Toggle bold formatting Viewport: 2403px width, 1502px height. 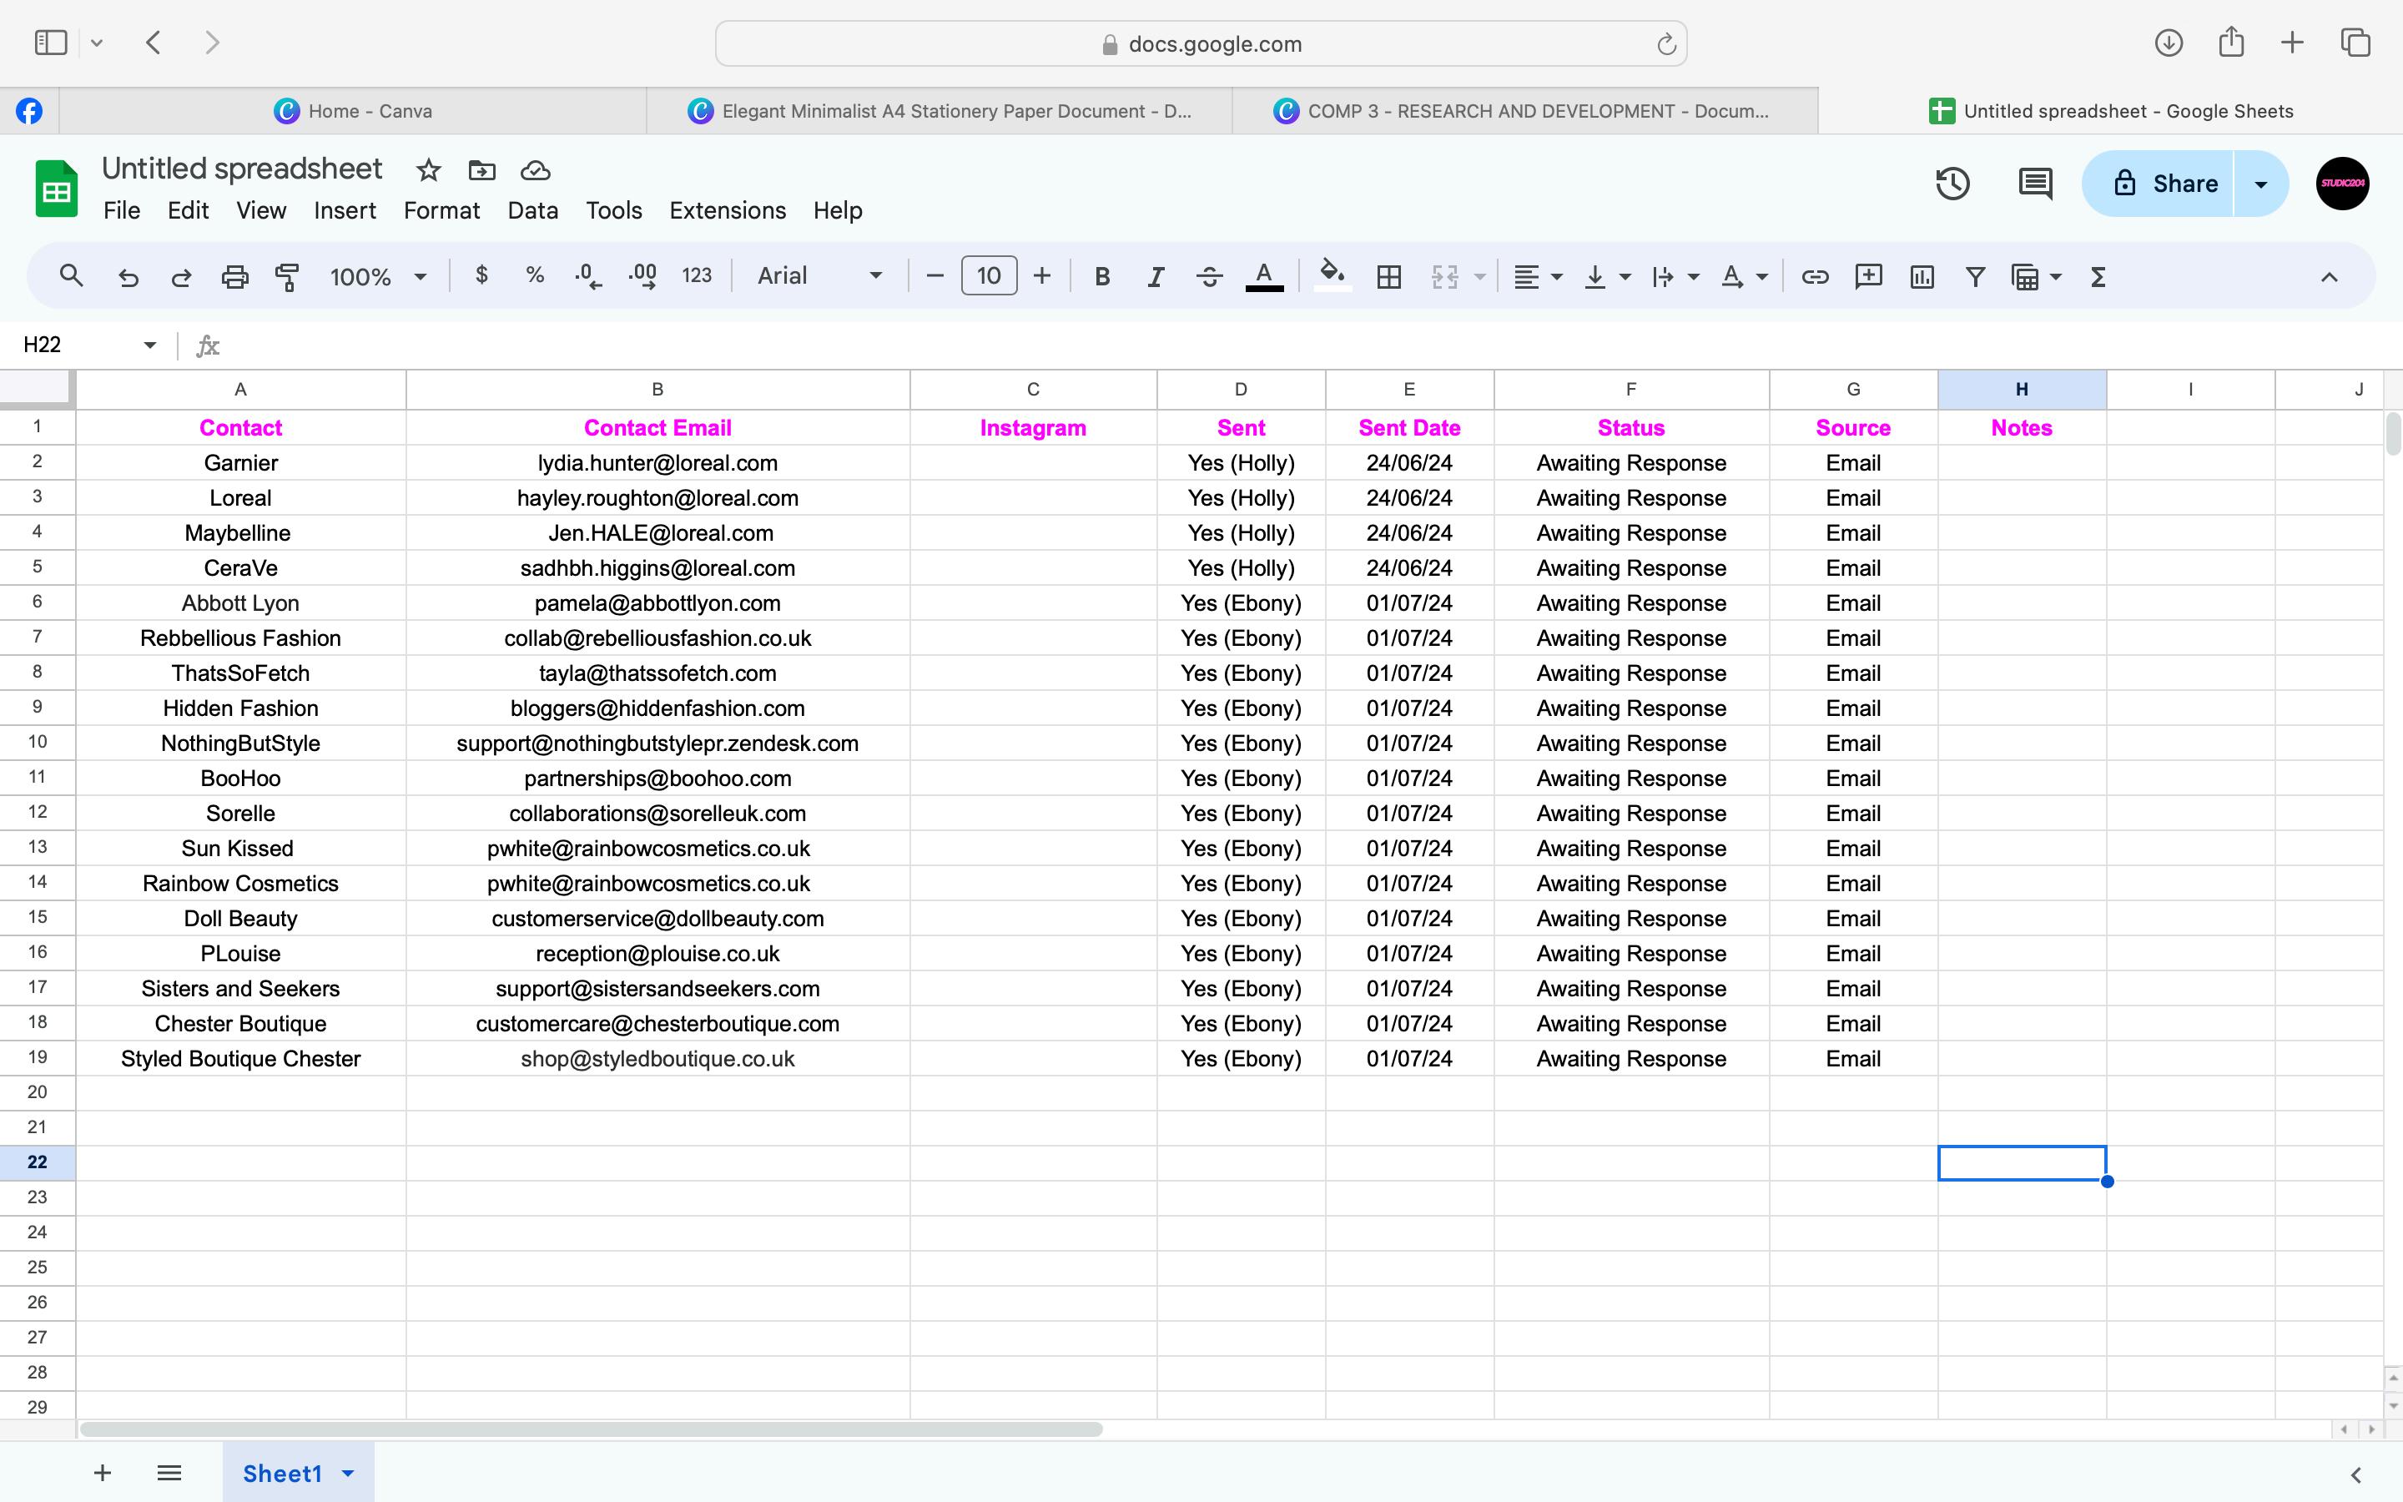tap(1101, 277)
